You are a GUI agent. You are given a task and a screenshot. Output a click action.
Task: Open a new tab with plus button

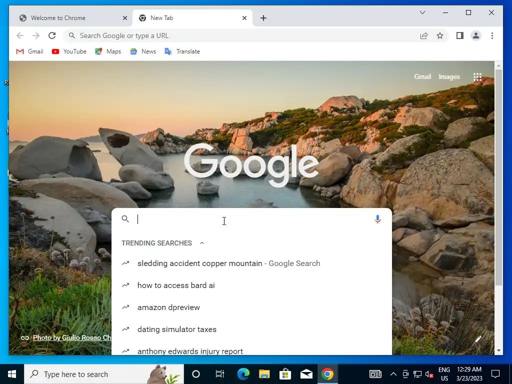point(263,18)
